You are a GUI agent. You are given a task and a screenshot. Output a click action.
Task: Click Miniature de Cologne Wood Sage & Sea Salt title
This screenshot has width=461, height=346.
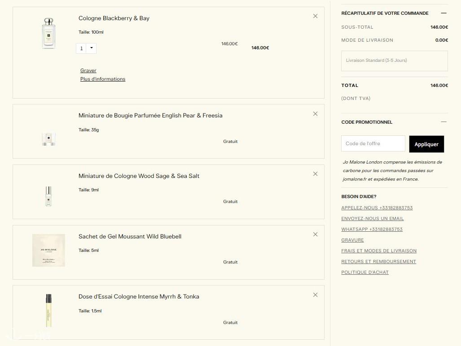139,176
